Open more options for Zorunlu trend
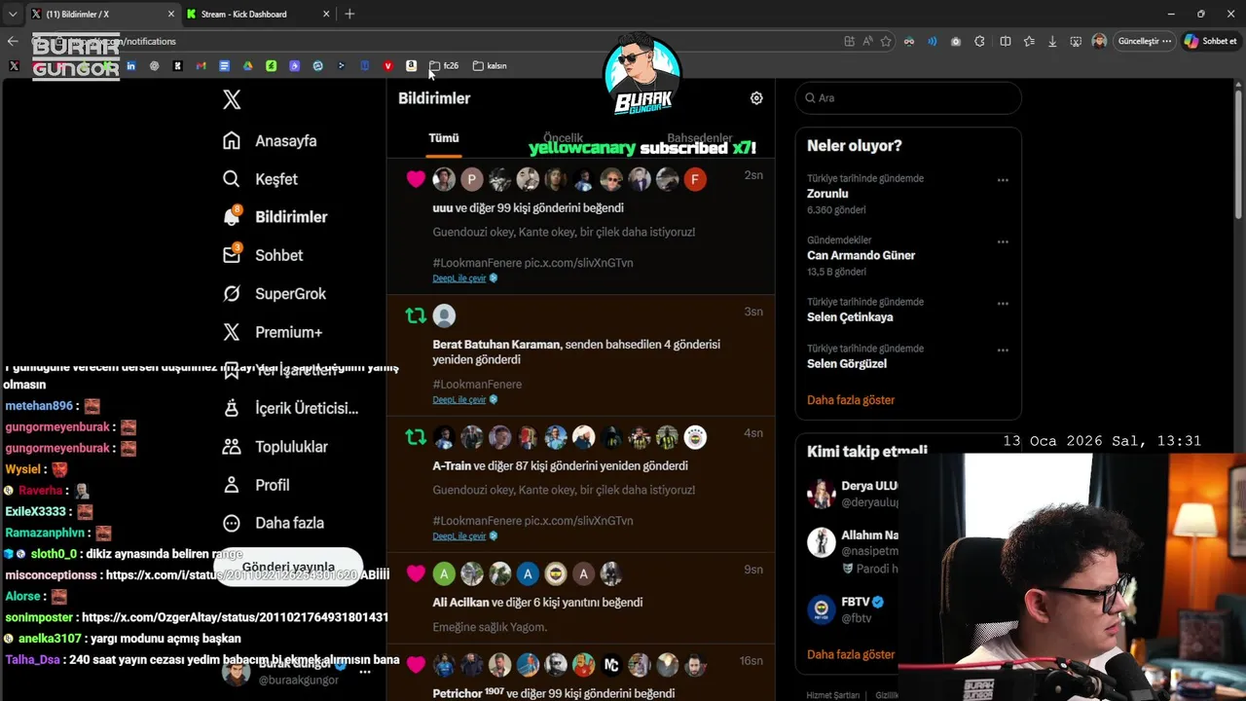1246x701 pixels. [x=1003, y=180]
